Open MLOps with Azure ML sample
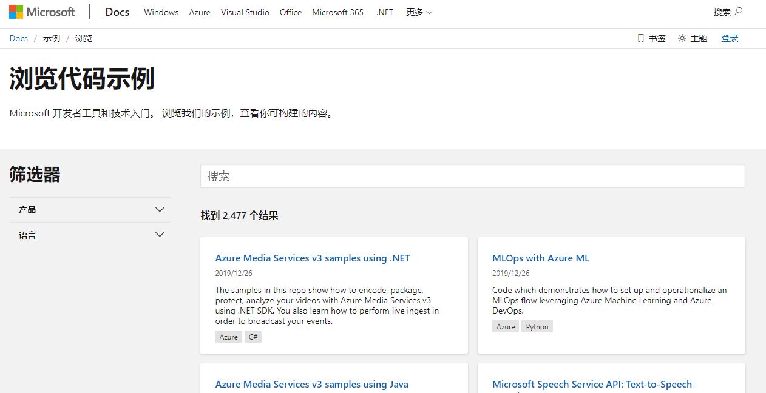The height and width of the screenshot is (393, 766). 541,258
